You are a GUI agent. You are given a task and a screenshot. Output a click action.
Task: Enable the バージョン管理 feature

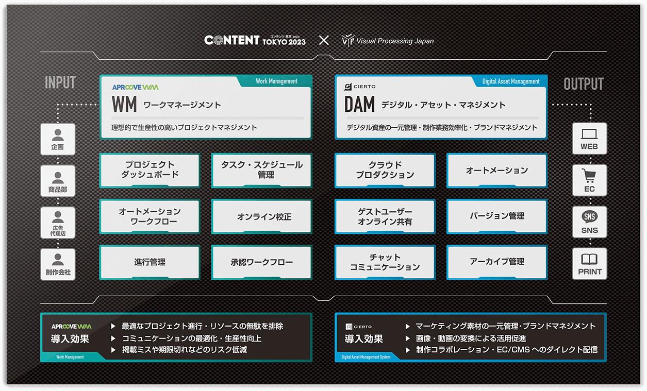[496, 216]
